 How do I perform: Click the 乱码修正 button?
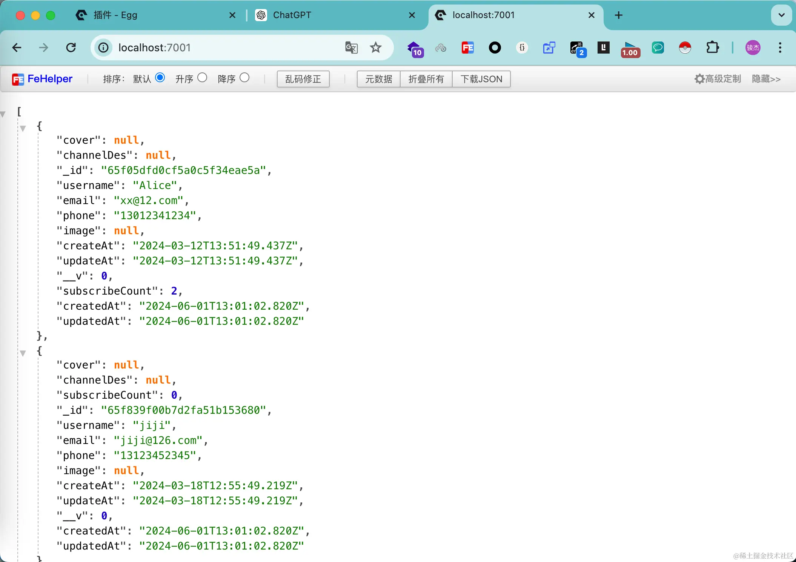[303, 79]
